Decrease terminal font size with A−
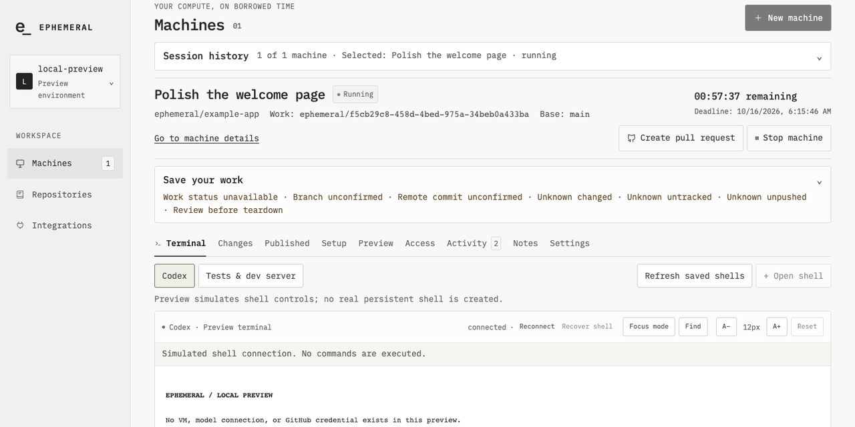This screenshot has width=855, height=427. point(726,327)
